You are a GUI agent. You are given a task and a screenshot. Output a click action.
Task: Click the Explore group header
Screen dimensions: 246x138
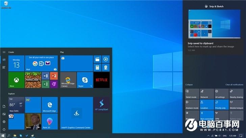[11, 94]
